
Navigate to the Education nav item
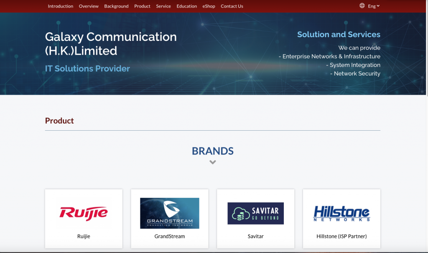[187, 6]
